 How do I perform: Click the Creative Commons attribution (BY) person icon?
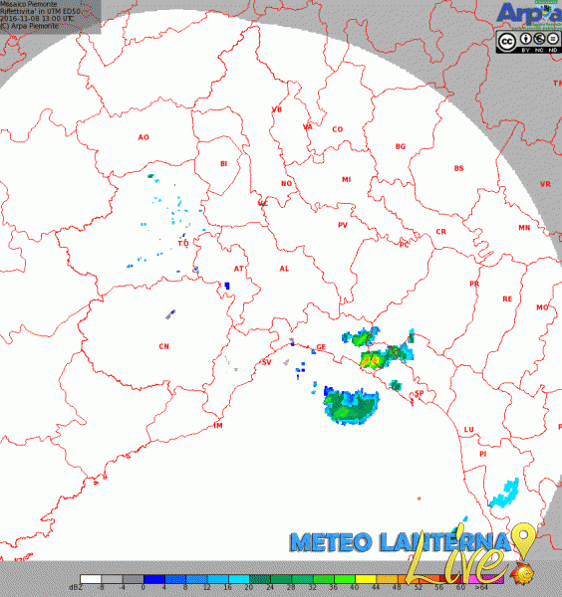click(526, 39)
